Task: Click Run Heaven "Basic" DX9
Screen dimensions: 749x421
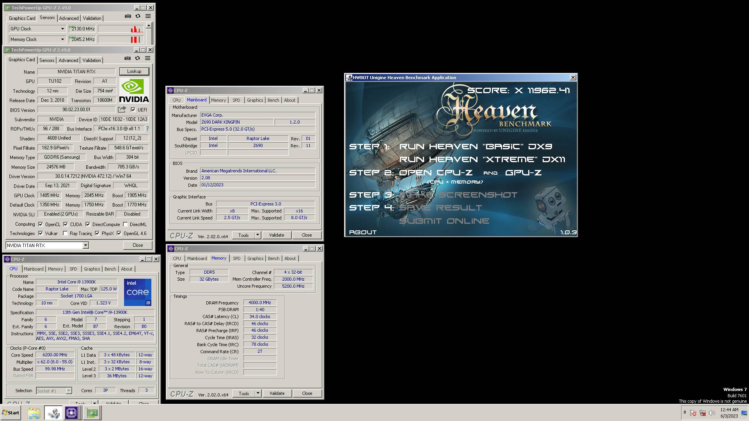Action: coord(476,147)
